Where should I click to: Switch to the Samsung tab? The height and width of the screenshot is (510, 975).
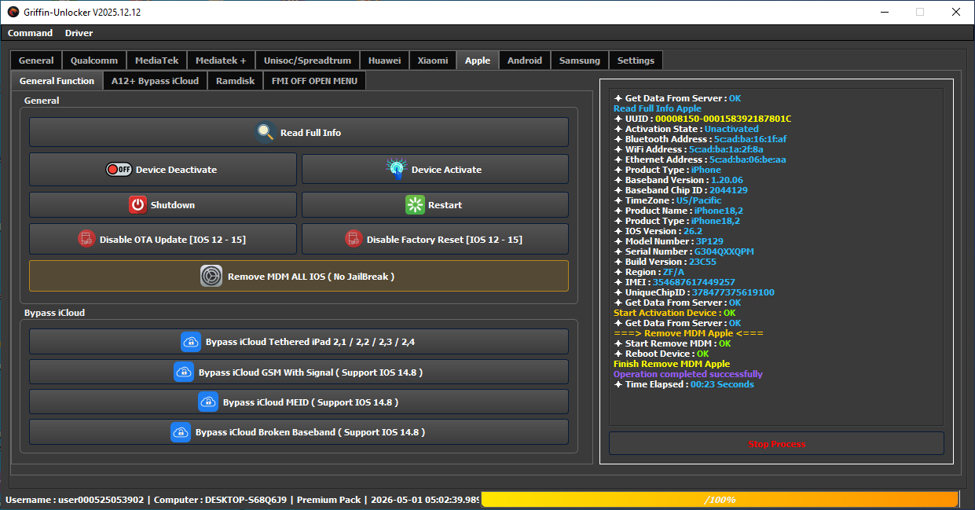point(579,61)
